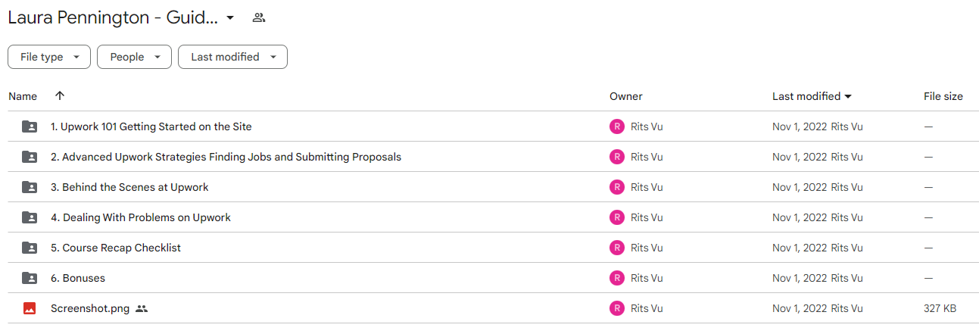979x334 pixels.
Task: Click the red image icon for Screenshot.png
Action: pos(30,308)
